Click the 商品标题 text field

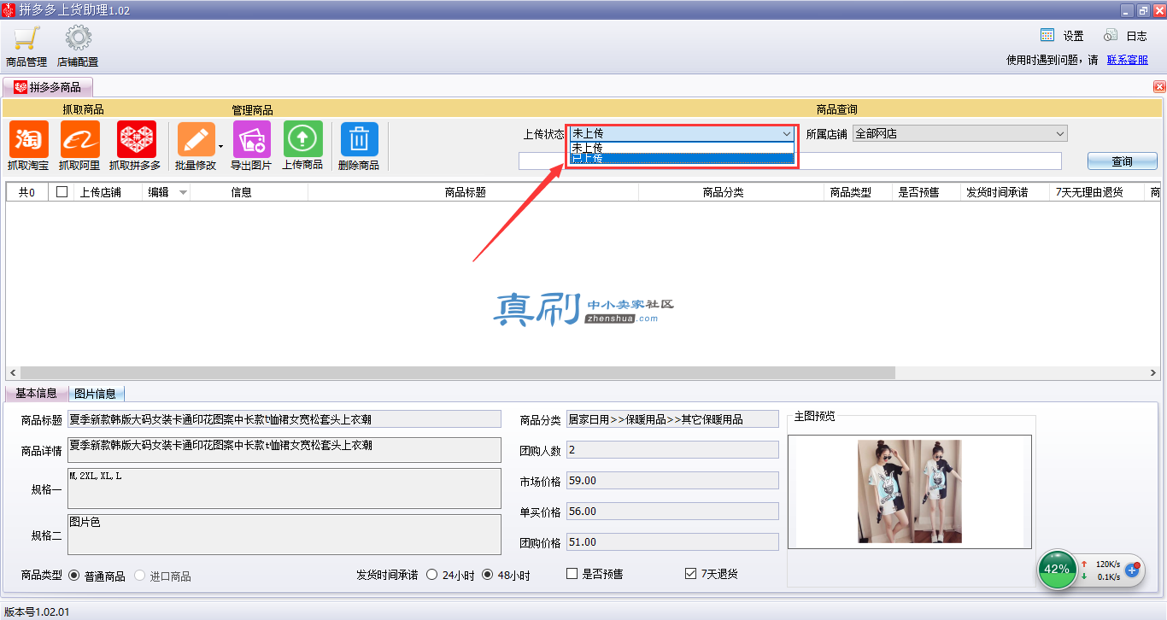click(284, 419)
